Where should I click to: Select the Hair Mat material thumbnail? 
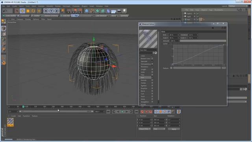pos(11,122)
